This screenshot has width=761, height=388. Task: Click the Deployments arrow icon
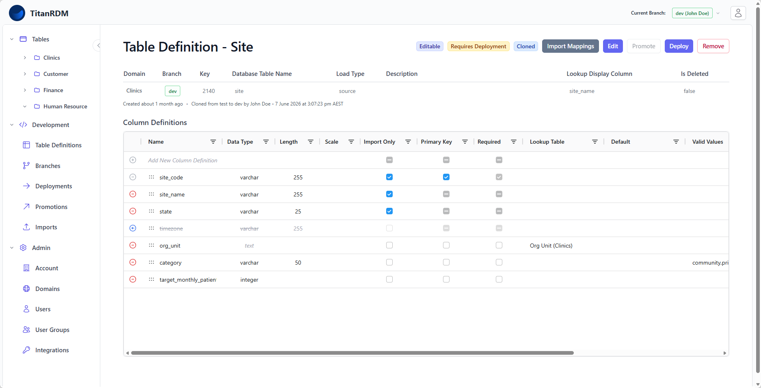(x=26, y=186)
